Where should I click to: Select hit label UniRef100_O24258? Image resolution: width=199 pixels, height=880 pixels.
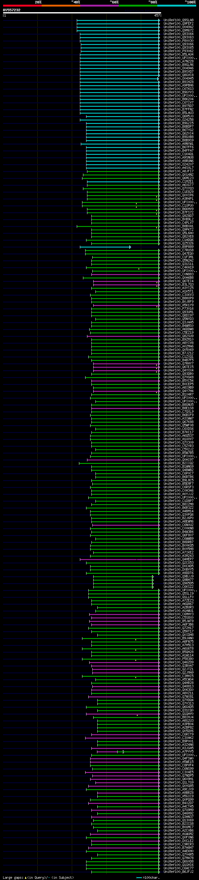pyautogui.click(x=178, y=120)
